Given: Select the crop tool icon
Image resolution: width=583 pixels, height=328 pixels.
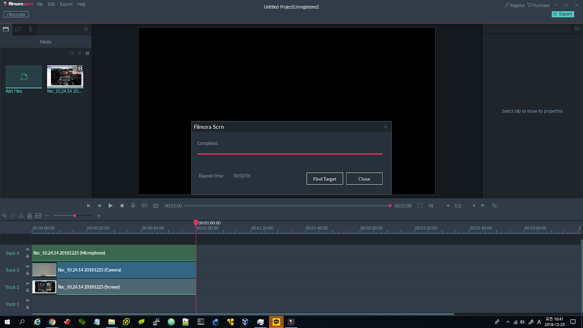Looking at the screenshot, I should pyautogui.click(x=494, y=206).
